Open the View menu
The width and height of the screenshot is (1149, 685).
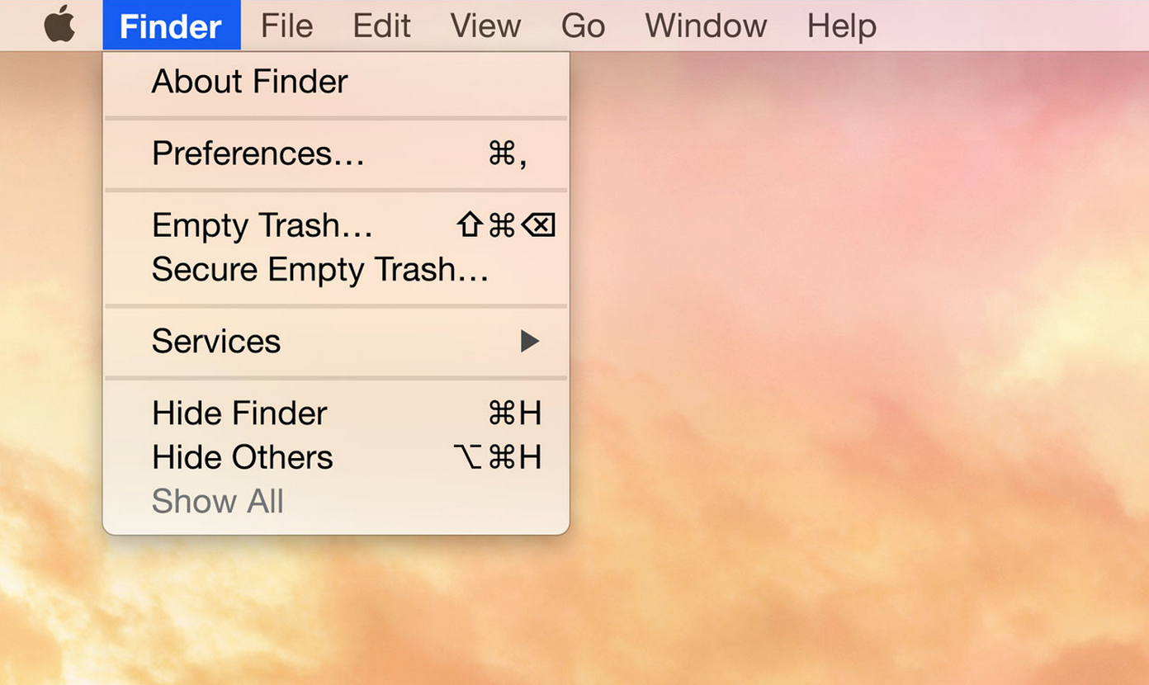pos(485,26)
